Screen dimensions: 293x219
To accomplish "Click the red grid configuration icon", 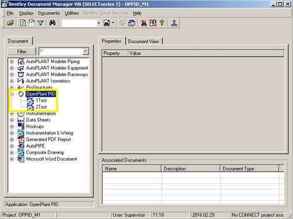I will click(x=153, y=23).
